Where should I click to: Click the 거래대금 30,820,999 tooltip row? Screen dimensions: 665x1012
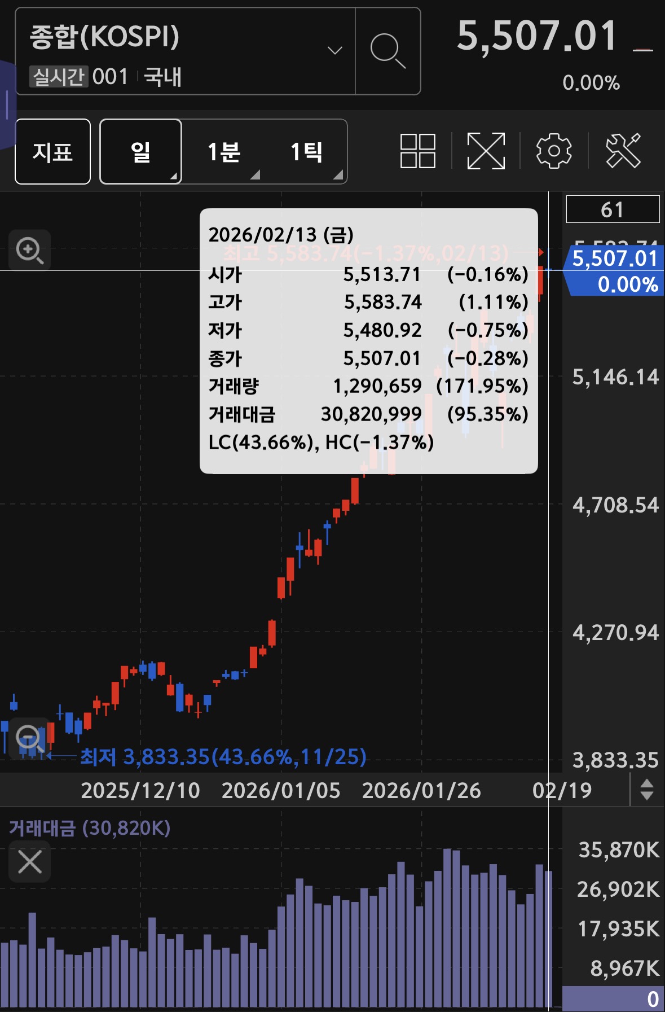pyautogui.click(x=368, y=414)
